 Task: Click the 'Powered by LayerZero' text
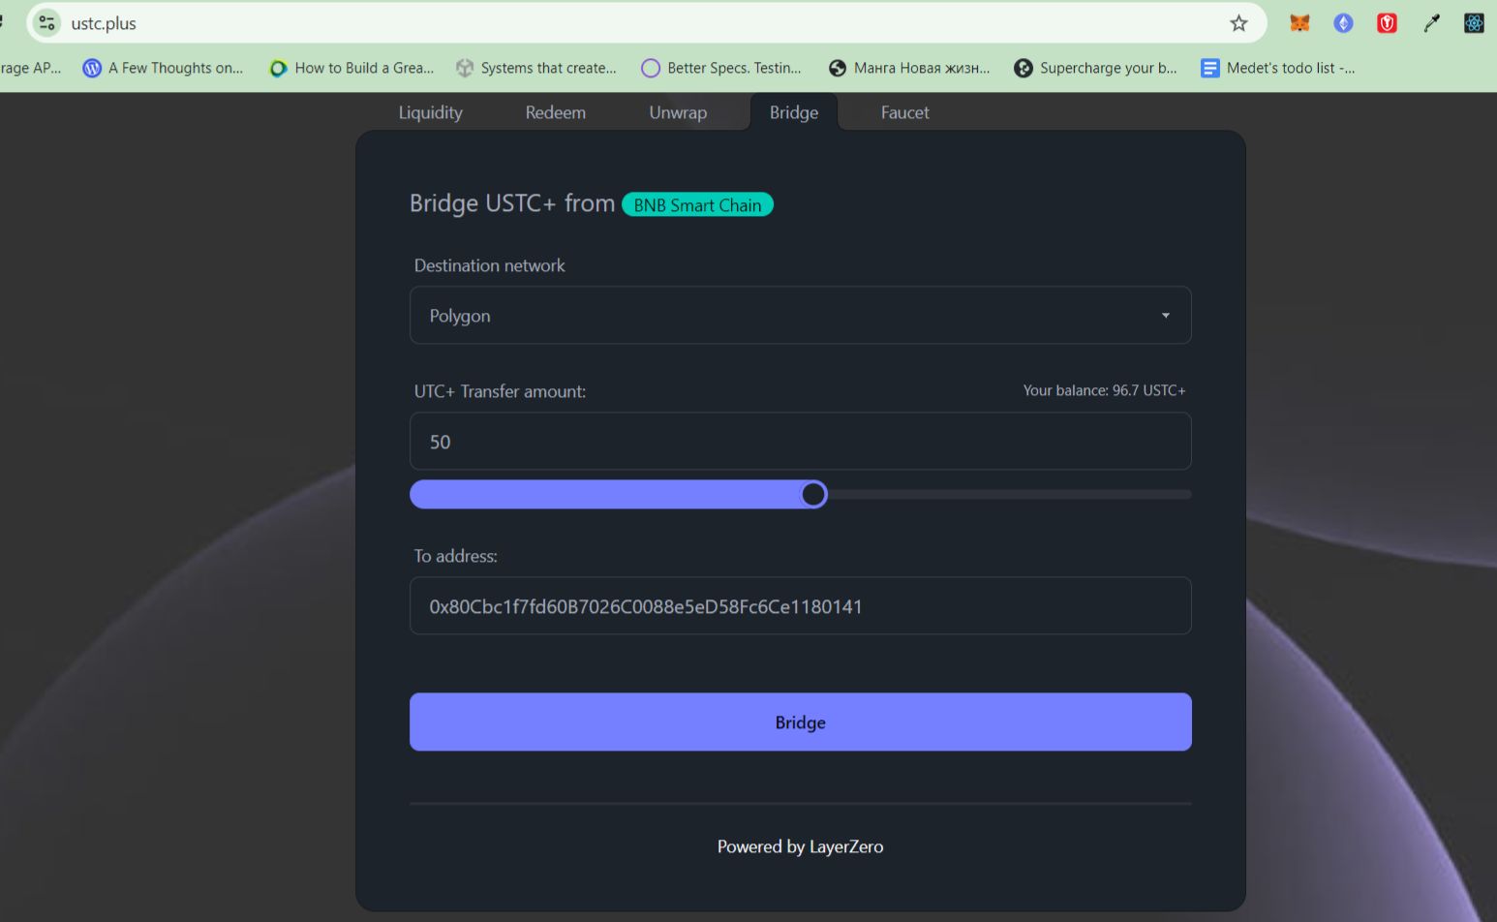pyautogui.click(x=800, y=846)
